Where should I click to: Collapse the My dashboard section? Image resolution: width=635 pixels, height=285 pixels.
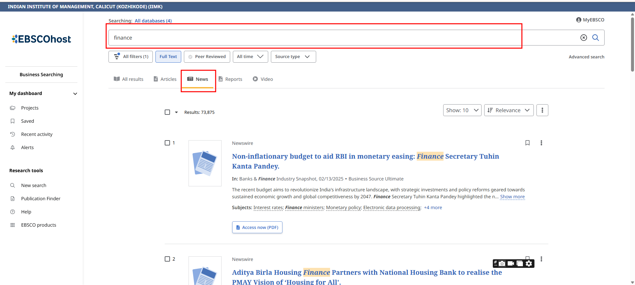(x=75, y=94)
